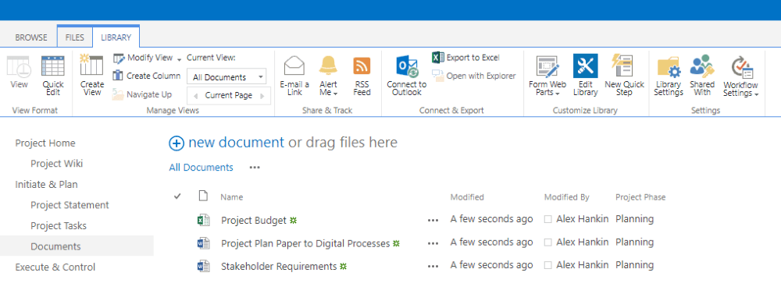The image size is (781, 283).
Task: Sort by the Name column header
Action: point(232,197)
